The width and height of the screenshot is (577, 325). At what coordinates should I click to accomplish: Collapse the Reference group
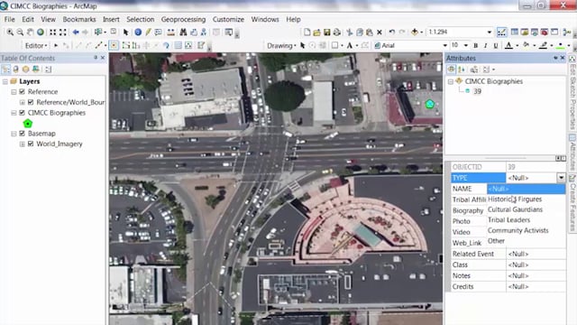pyautogui.click(x=14, y=92)
